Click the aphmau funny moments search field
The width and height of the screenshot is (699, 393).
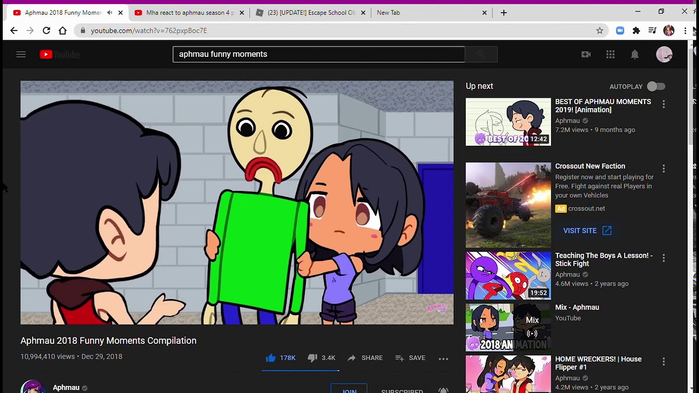click(x=319, y=54)
